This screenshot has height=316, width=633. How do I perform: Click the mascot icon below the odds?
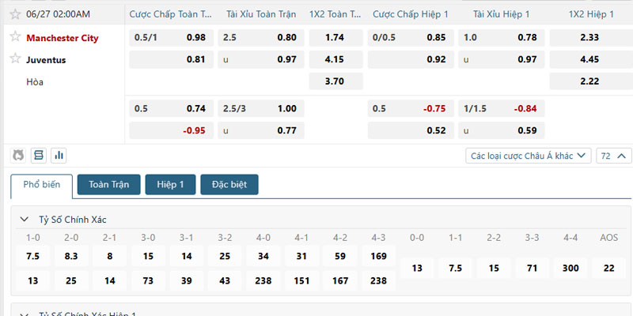pyautogui.click(x=18, y=156)
